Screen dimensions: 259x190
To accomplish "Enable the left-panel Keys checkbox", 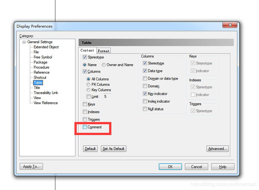I will [85, 104].
